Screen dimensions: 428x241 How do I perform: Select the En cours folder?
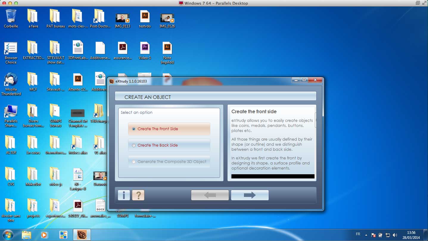pyautogui.click(x=33, y=145)
